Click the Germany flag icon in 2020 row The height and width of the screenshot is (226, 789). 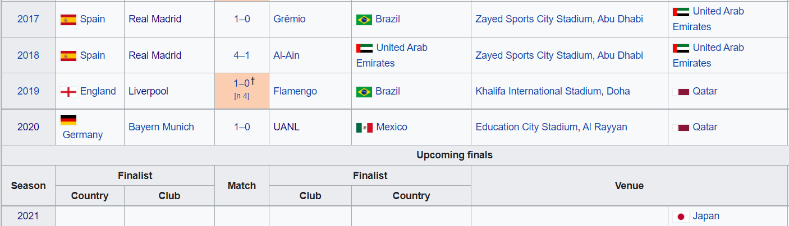(68, 120)
